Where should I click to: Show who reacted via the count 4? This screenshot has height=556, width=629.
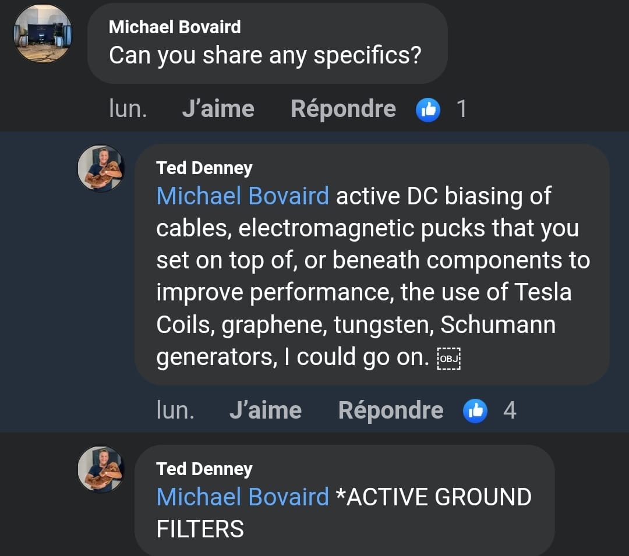click(x=510, y=411)
